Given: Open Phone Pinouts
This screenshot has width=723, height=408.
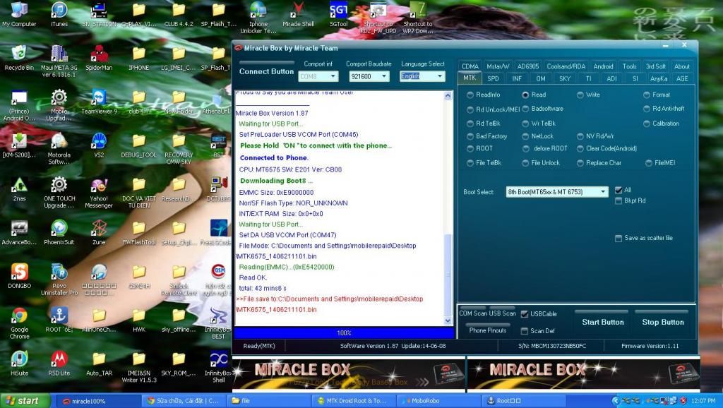Looking at the screenshot, I should pos(488,330).
